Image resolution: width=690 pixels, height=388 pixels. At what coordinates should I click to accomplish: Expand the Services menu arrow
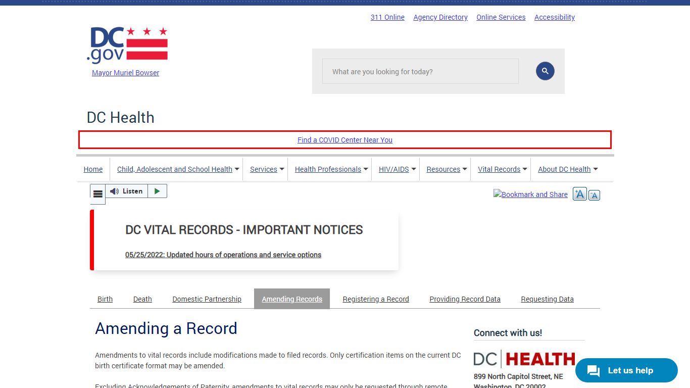tap(282, 169)
